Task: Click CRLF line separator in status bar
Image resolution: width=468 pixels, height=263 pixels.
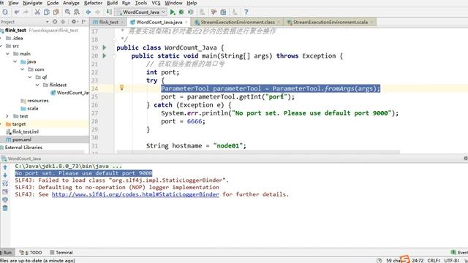Action: coord(434,260)
